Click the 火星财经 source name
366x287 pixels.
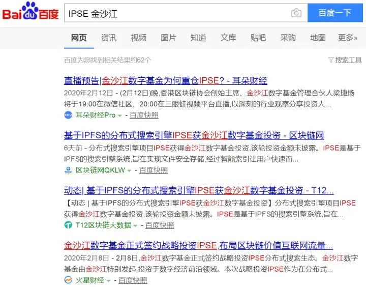pos(89,280)
